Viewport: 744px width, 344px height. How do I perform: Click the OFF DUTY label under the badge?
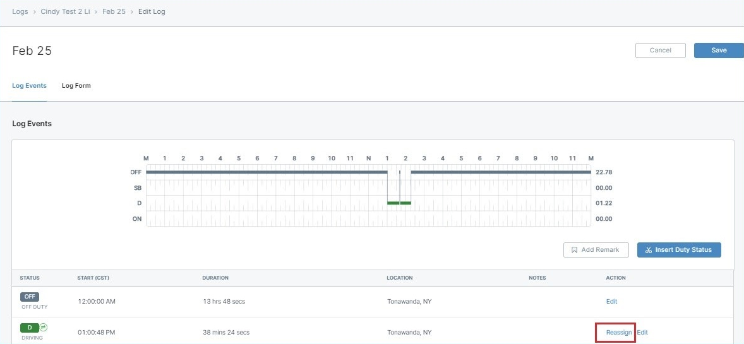35,307
